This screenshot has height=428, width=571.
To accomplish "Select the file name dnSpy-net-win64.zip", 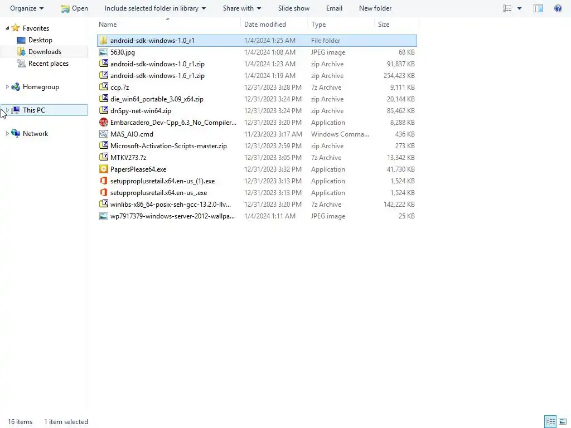I will click(141, 111).
